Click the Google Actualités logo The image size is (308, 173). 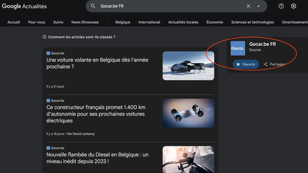click(x=24, y=6)
